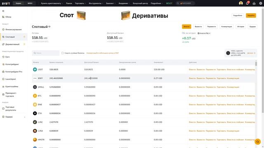Image resolution: width=264 pixels, height=148 pixels.
Task: Switch to the WEB3 toggle in header
Action: (30, 3)
